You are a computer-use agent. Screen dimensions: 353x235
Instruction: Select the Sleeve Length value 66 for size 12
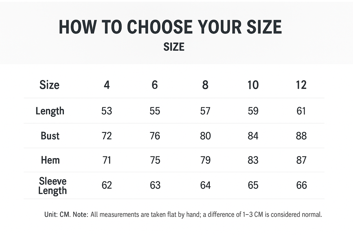coord(301,185)
